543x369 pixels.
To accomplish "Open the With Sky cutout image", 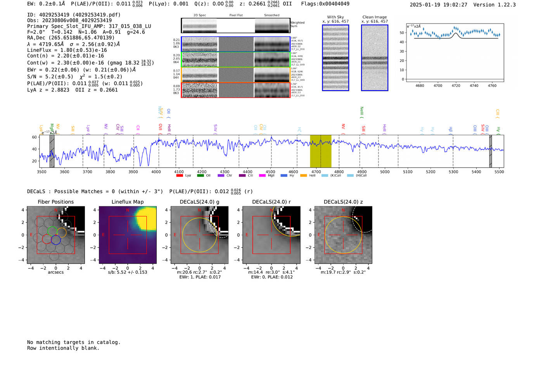I will (x=335, y=58).
